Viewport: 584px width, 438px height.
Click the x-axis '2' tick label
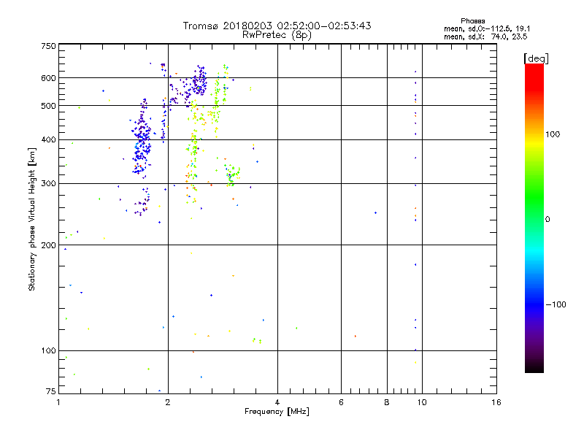point(168,402)
